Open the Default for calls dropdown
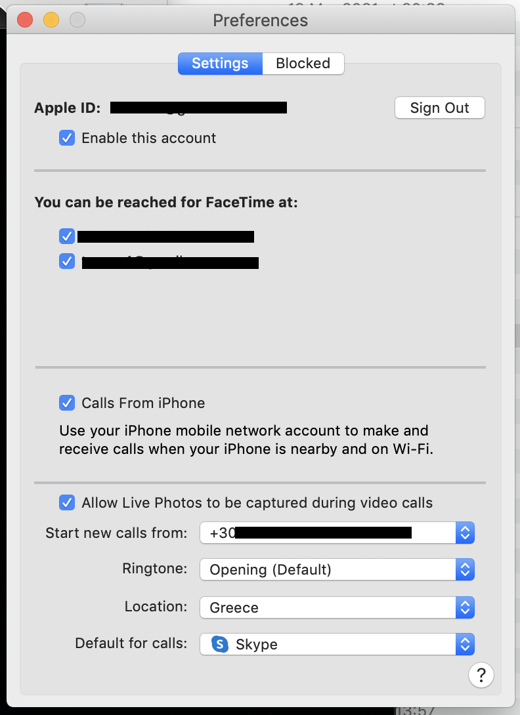The image size is (520, 715). (336, 644)
